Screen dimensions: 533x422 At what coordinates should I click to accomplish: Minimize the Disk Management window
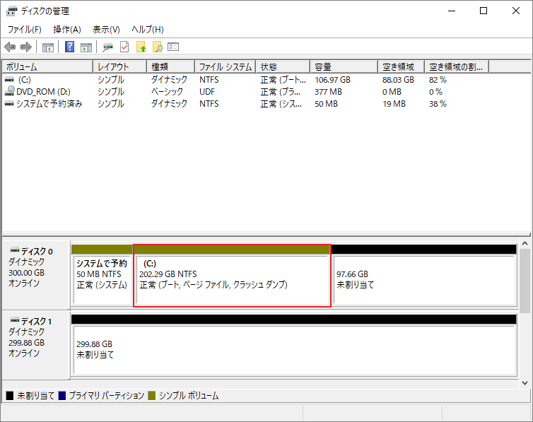[452, 11]
